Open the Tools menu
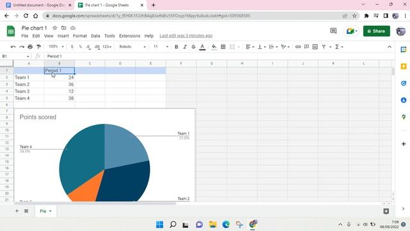410x231 pixels. (x=110, y=36)
